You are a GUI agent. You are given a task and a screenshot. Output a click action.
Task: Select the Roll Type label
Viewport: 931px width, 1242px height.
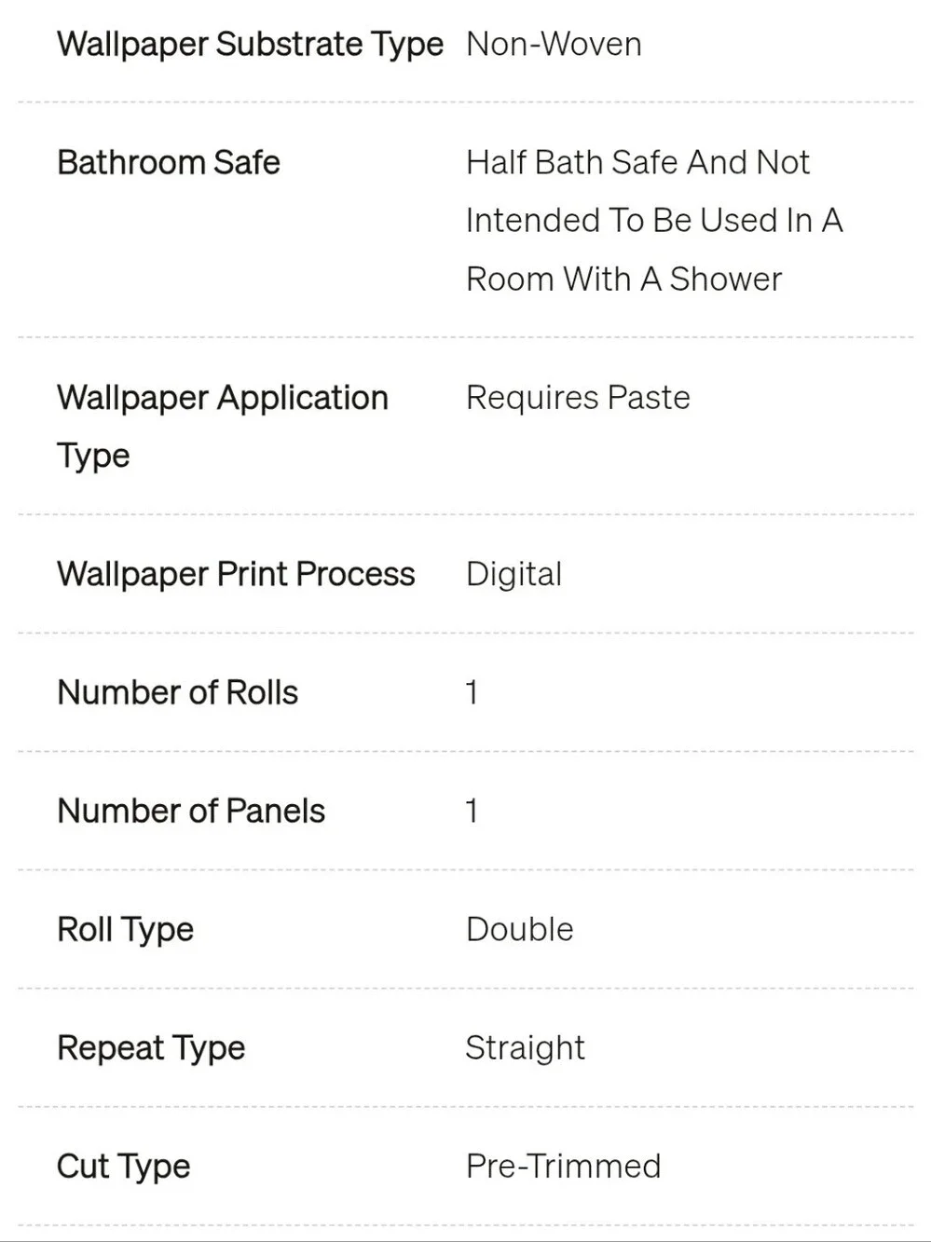(x=125, y=930)
